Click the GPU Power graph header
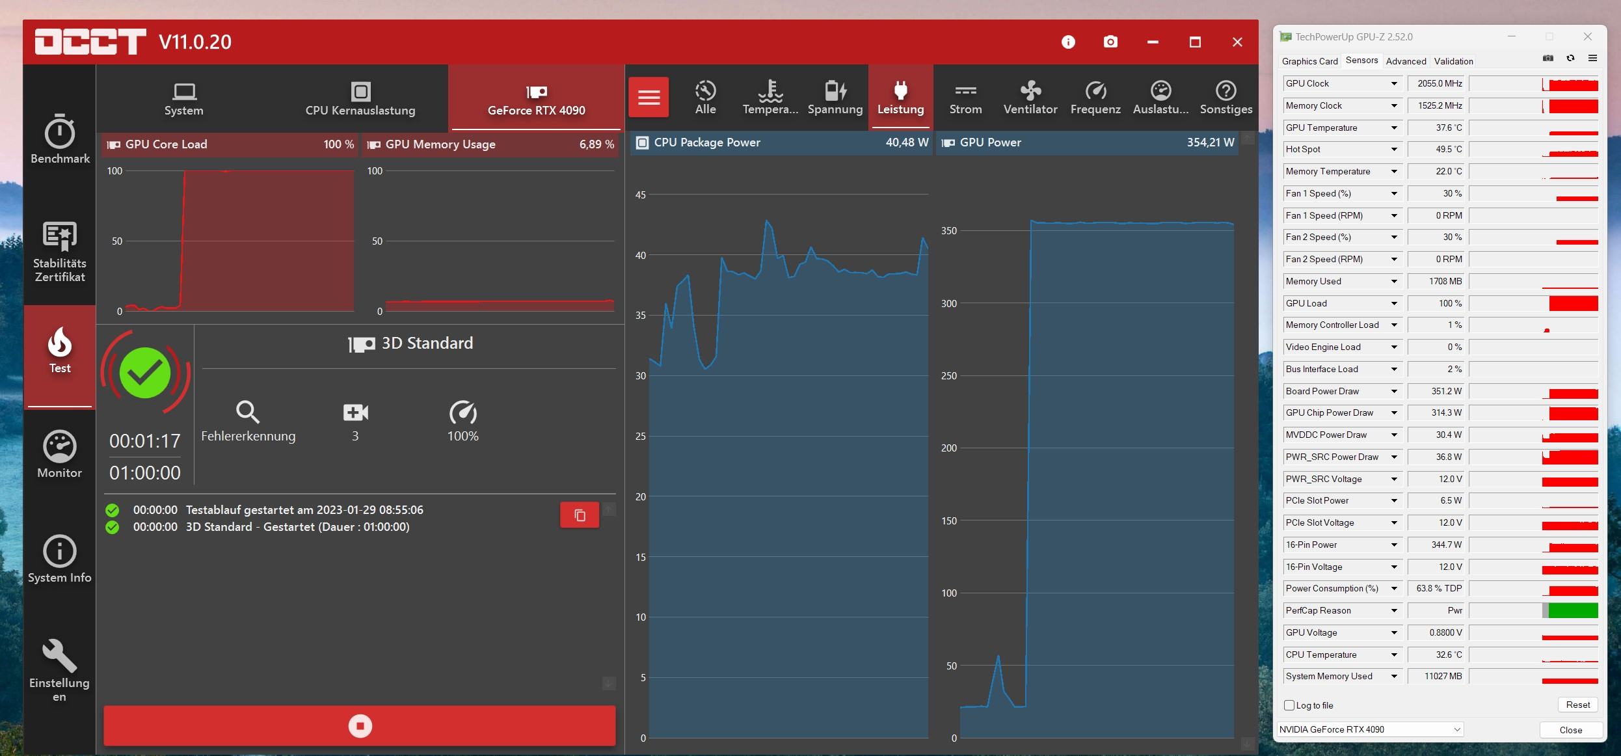This screenshot has height=756, width=1621. click(x=1086, y=142)
